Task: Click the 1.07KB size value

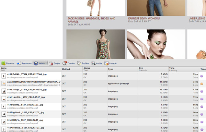Action: [164, 105]
